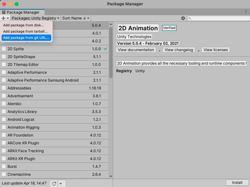
Task: Toggle the expander box beside ARKit Face Tracking
Action: tap(4, 151)
